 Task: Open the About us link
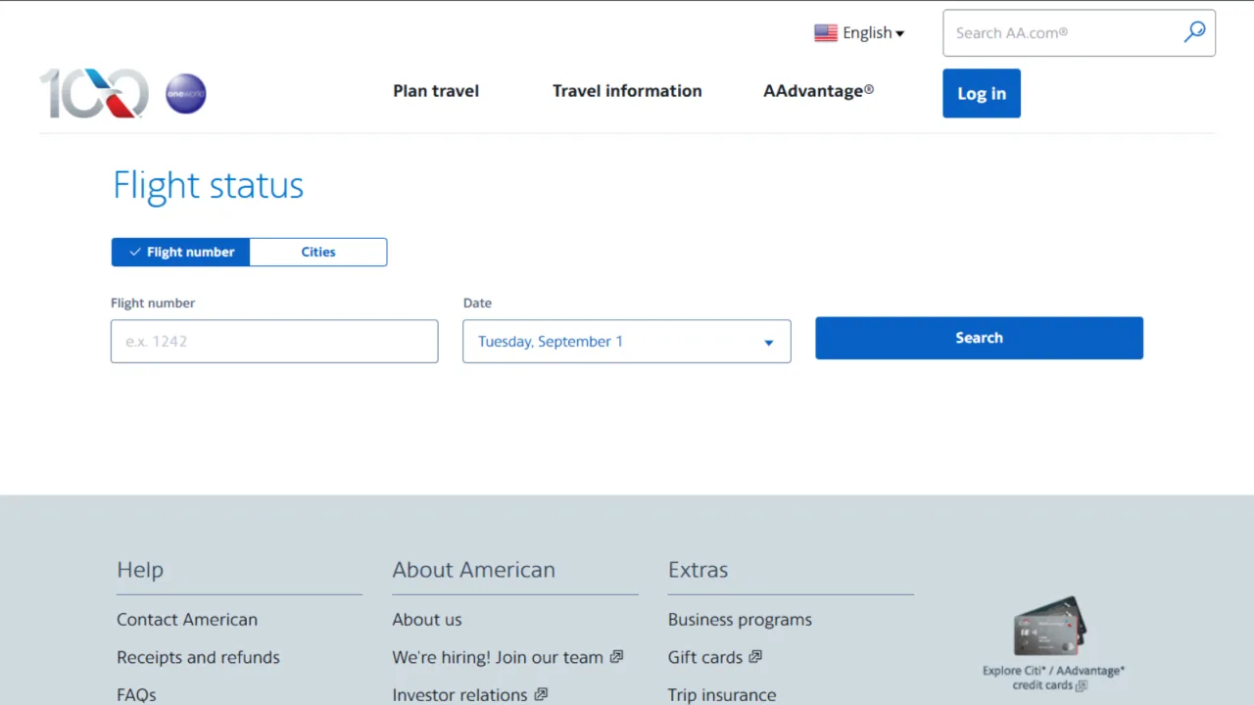coord(427,620)
